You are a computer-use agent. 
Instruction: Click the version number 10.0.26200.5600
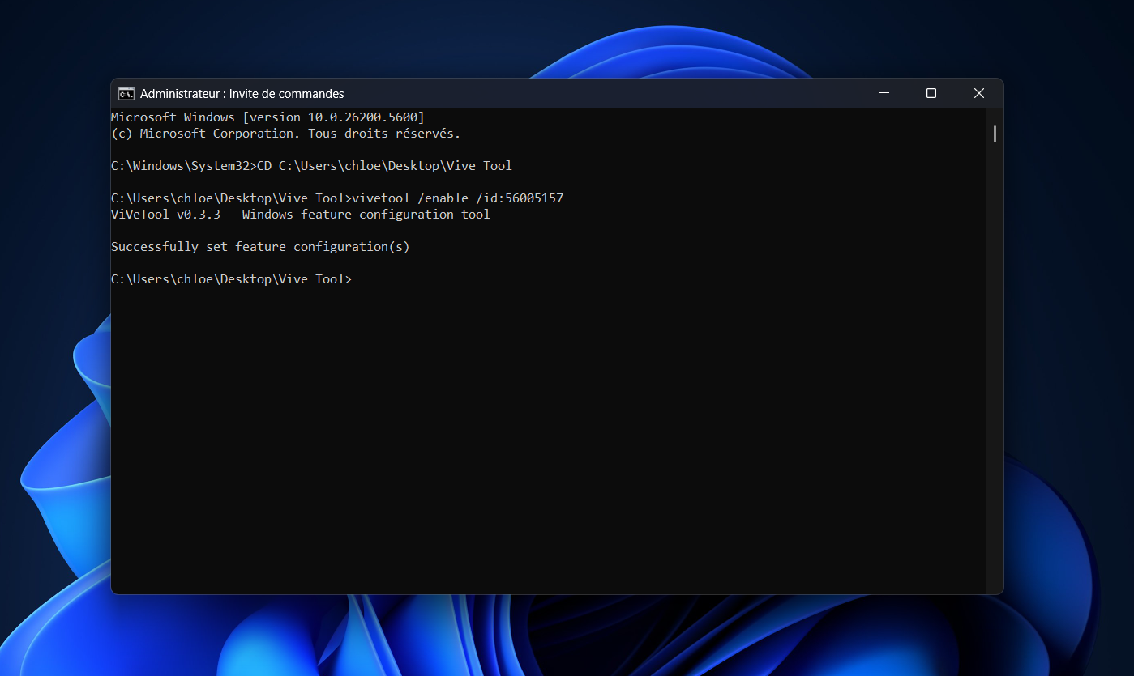tap(362, 117)
